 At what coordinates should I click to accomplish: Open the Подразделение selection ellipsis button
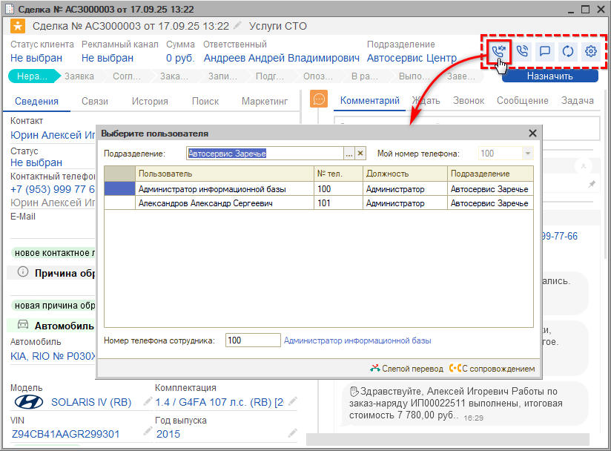(x=349, y=154)
